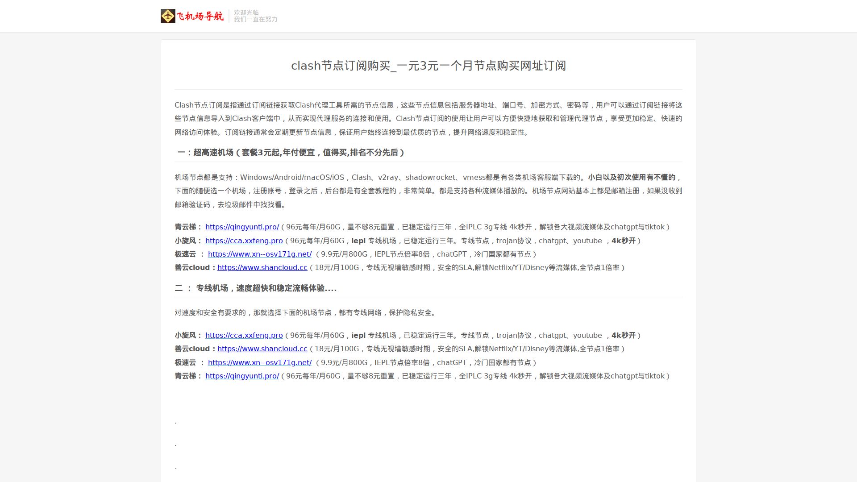Open the last qingyunti.pro link on the page
Screen dimensions: 857x482
(242, 376)
